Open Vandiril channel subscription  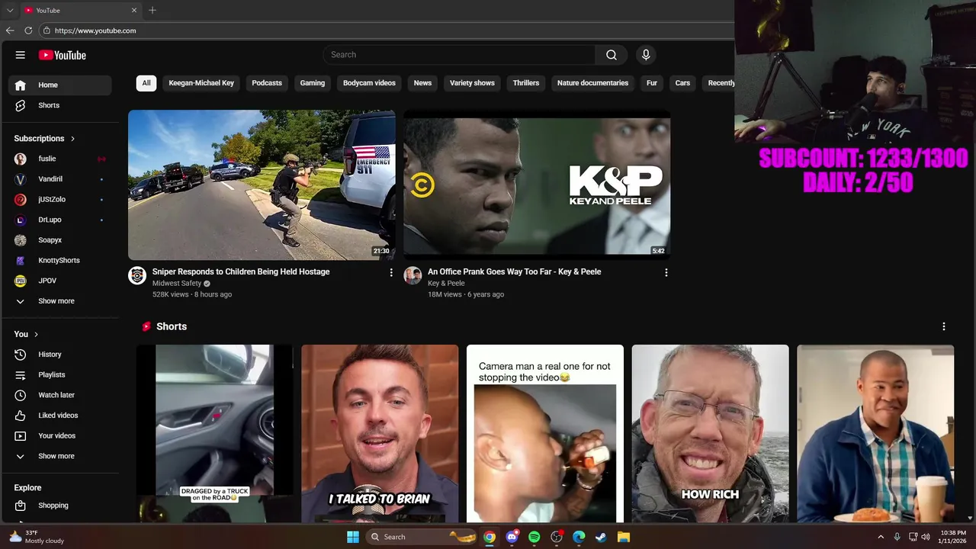[x=59, y=179]
